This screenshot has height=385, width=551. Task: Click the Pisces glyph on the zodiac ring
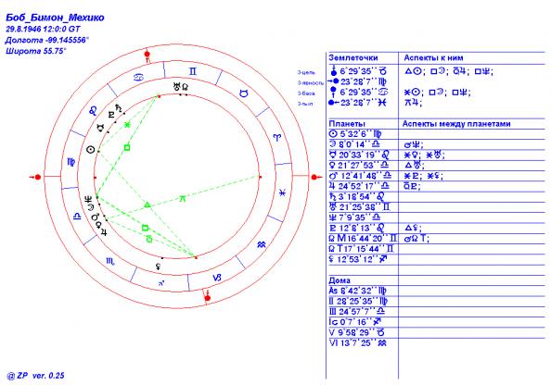tap(282, 192)
